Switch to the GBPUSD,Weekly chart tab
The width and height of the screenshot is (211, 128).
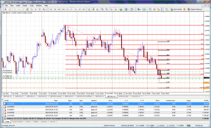pyautogui.click(x=56, y=97)
